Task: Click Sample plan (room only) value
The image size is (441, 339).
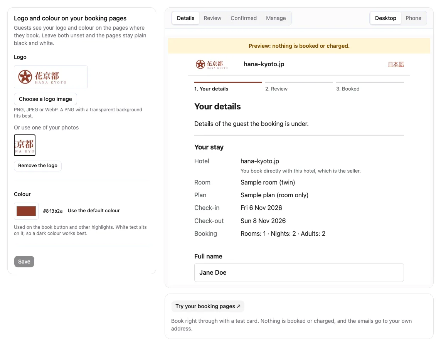Action: point(274,195)
